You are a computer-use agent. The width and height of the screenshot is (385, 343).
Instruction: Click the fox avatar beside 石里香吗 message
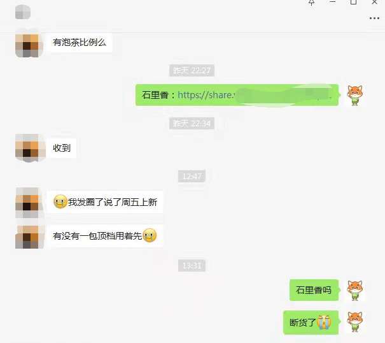pyautogui.click(x=355, y=290)
